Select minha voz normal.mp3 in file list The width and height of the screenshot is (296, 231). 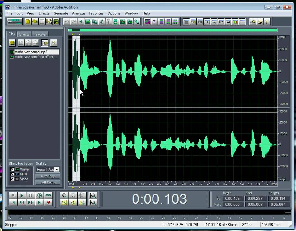34,52
